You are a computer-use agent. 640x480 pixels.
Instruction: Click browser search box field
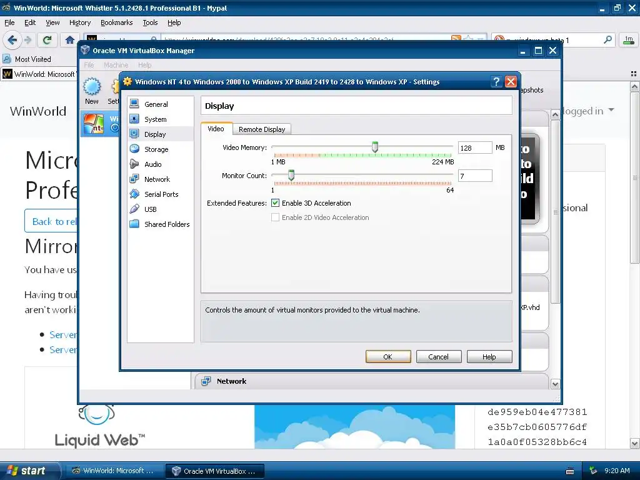(553, 40)
